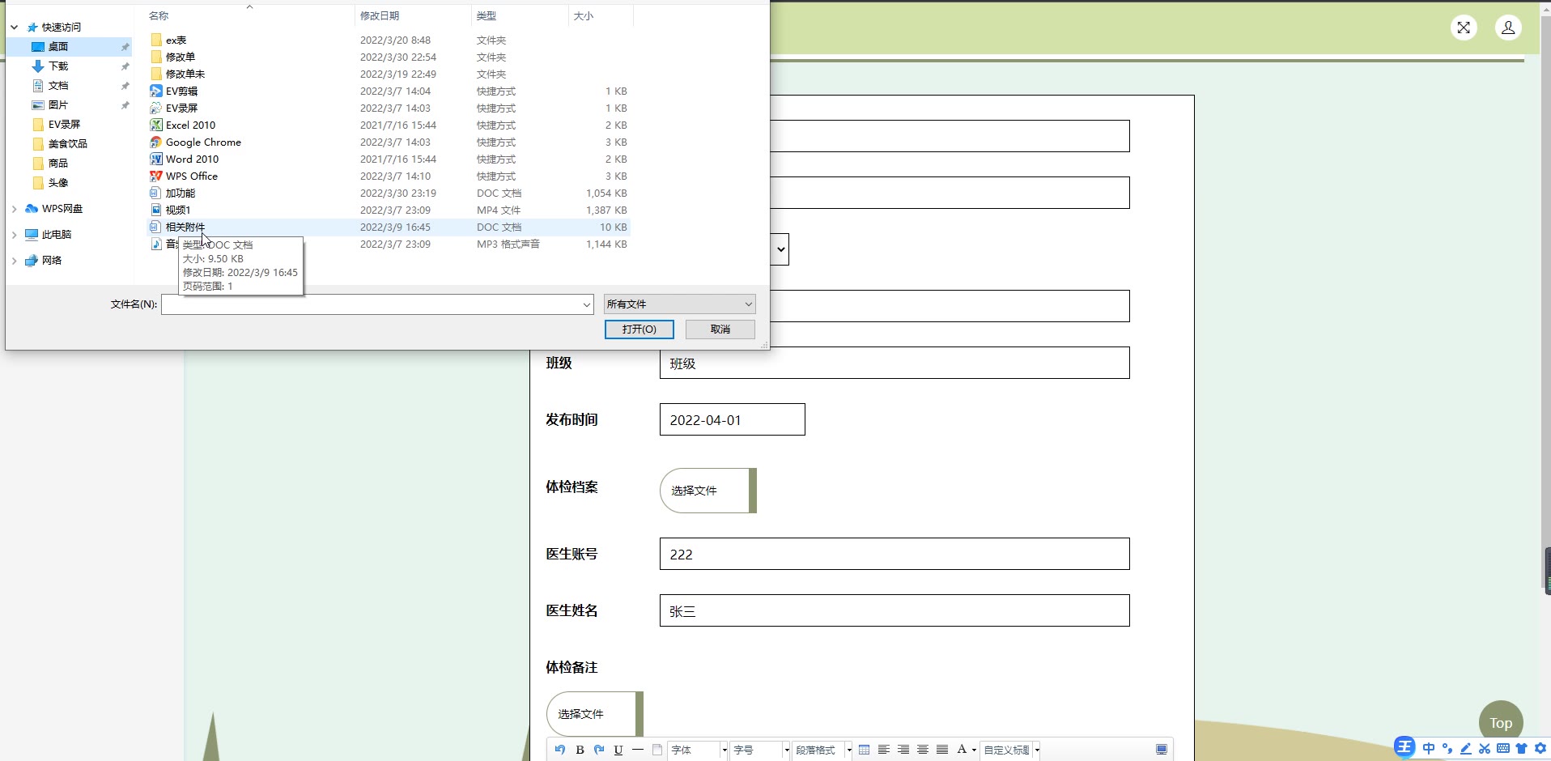The height and width of the screenshot is (761, 1551).
Task: Select the 修改单 folder in the file list
Action: pyautogui.click(x=389, y=57)
